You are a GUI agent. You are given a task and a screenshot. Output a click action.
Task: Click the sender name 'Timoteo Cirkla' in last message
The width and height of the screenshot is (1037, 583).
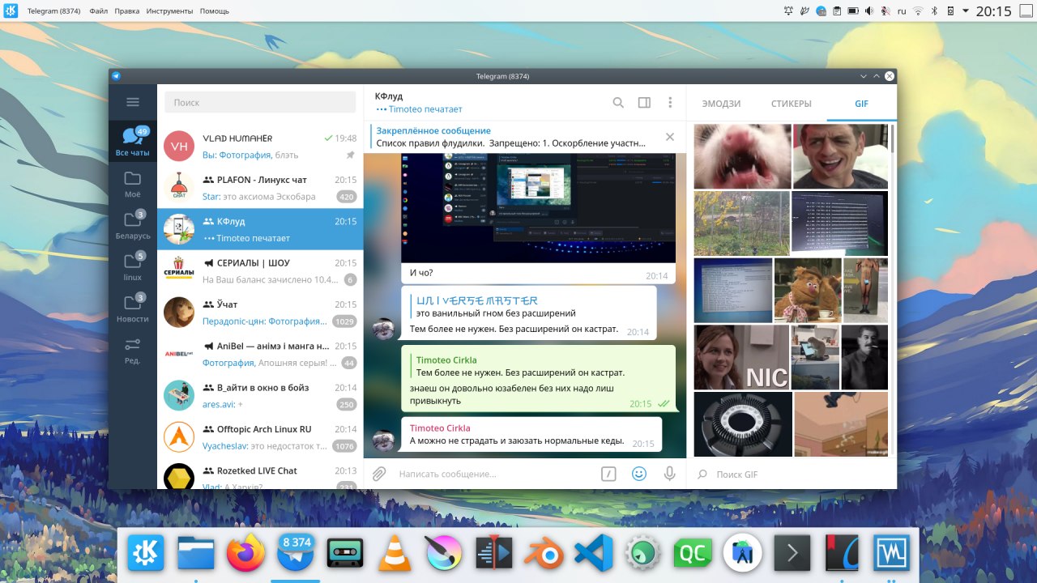440,428
